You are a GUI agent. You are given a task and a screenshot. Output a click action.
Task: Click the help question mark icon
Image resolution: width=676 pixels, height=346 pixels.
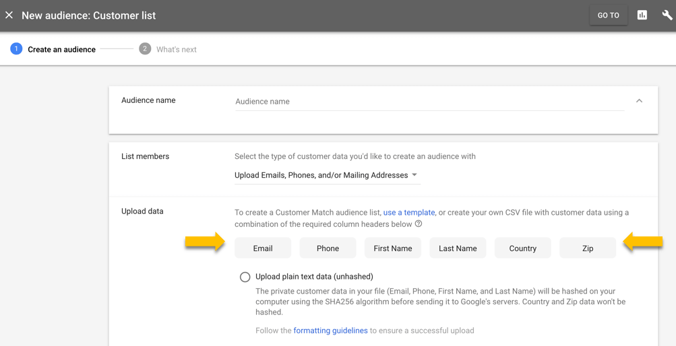(418, 224)
